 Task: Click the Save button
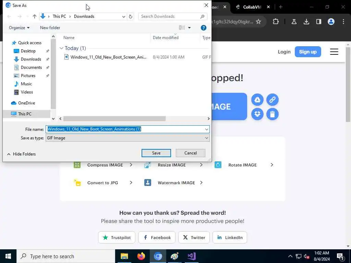pos(156,153)
